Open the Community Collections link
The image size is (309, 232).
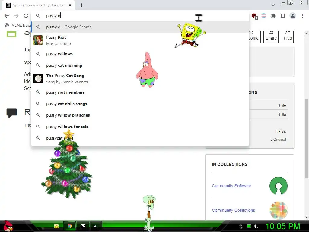(x=233, y=210)
